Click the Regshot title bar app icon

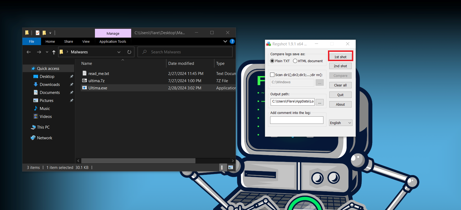click(x=268, y=44)
